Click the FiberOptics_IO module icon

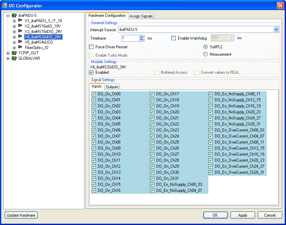[x=20, y=47]
